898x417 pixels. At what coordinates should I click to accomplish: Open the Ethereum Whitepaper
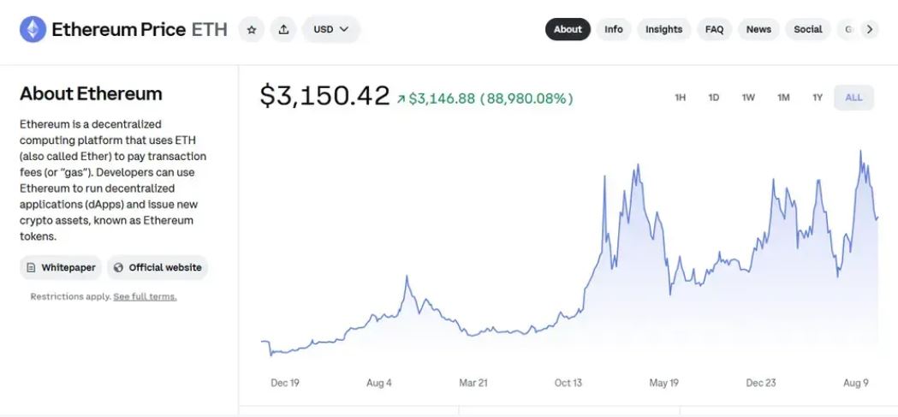tap(61, 267)
